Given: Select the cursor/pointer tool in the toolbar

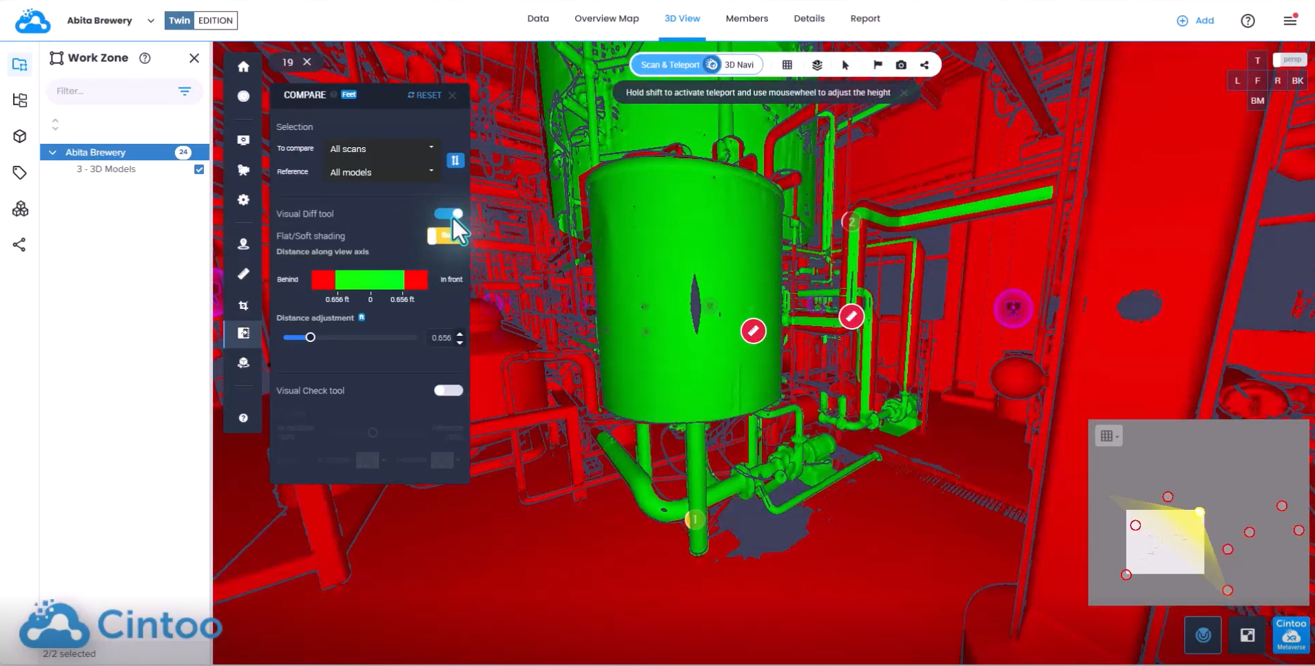Looking at the screenshot, I should (x=846, y=65).
